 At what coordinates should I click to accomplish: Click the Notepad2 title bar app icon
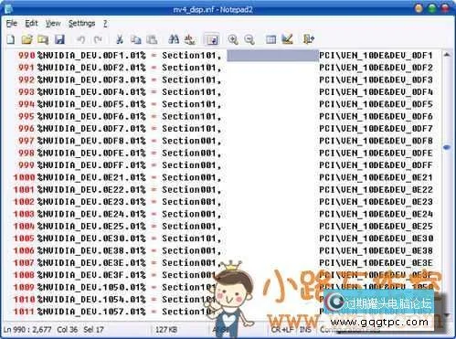8,9
